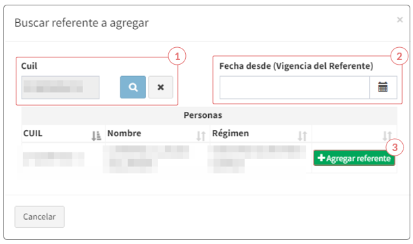Sort the table by Régimen column

coord(302,135)
